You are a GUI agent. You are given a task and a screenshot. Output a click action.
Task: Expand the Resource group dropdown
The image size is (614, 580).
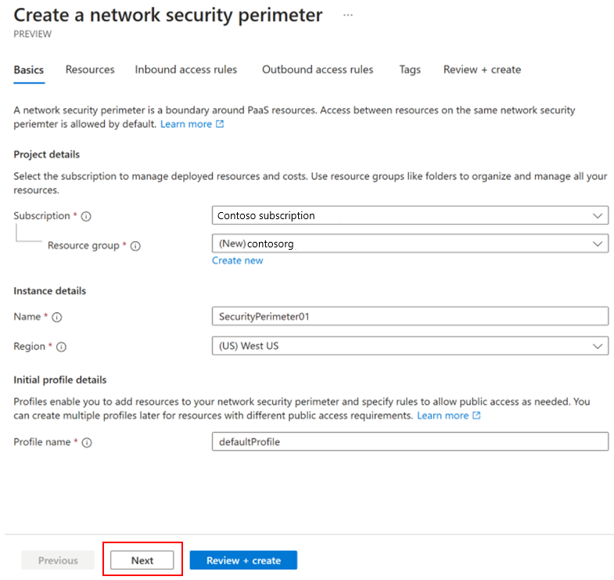410,243
